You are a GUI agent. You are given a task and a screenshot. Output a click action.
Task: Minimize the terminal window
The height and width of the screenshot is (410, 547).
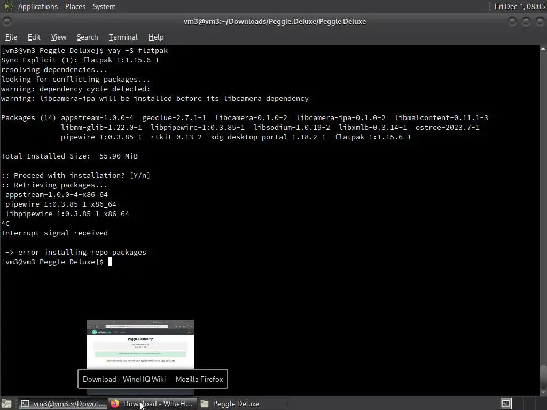point(512,21)
